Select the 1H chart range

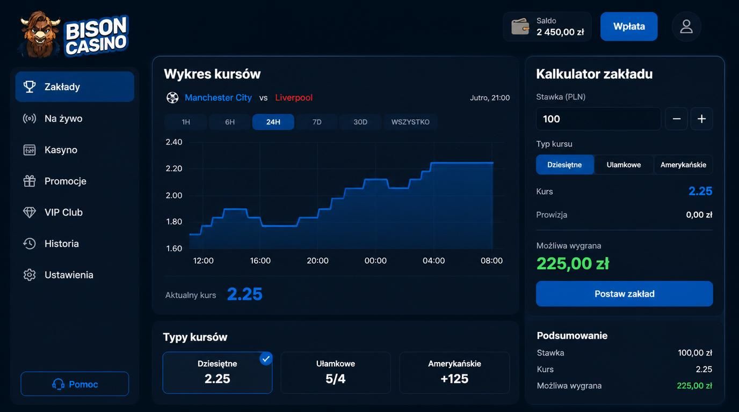pyautogui.click(x=186, y=122)
